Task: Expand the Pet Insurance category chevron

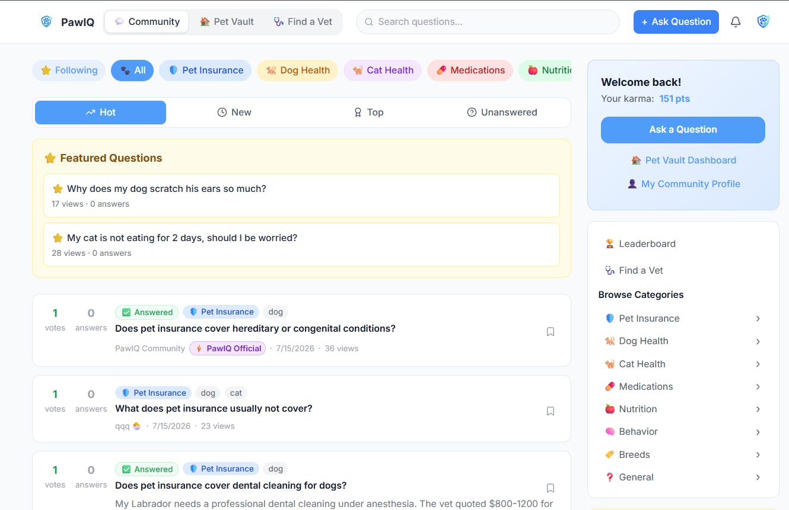Action: pyautogui.click(x=758, y=319)
